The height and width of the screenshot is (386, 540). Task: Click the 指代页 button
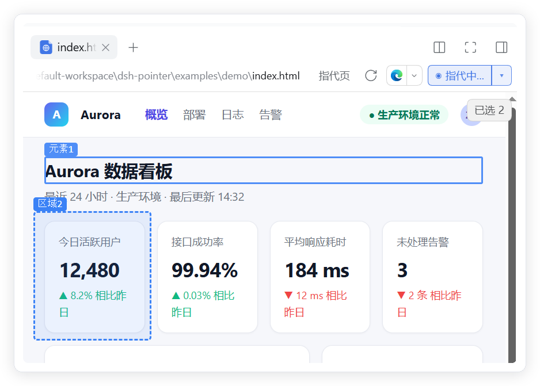click(x=334, y=76)
